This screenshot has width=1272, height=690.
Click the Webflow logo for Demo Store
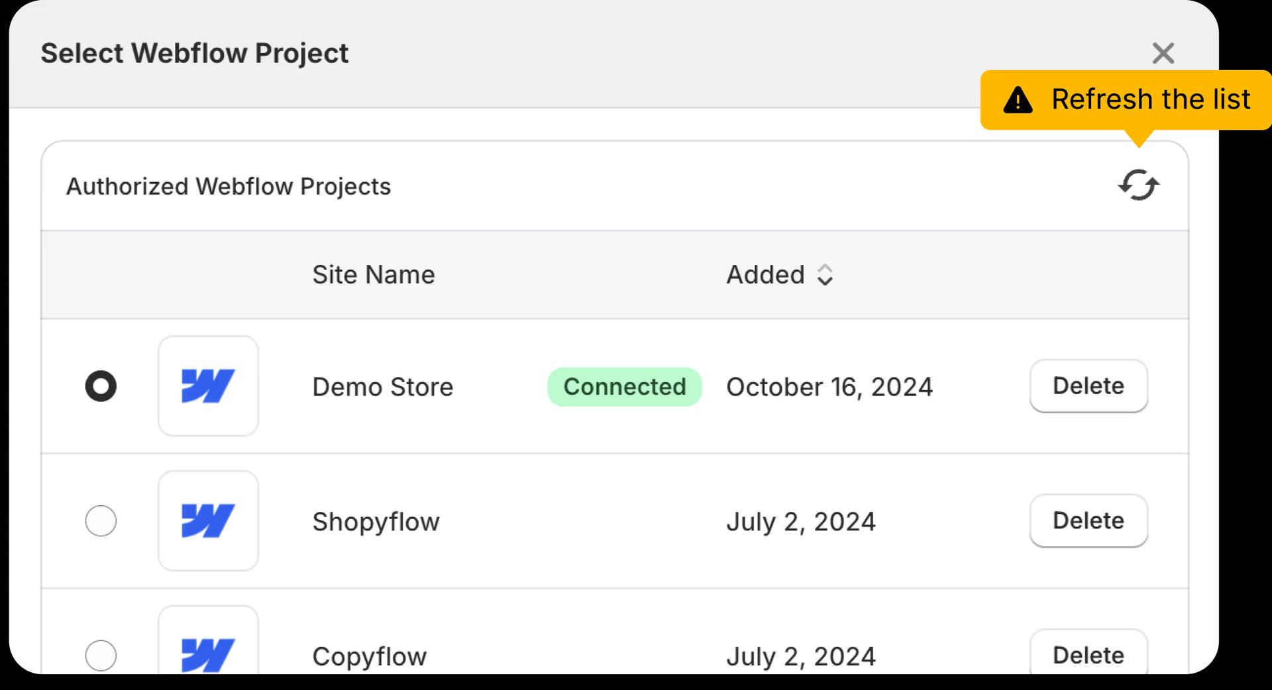tap(208, 386)
